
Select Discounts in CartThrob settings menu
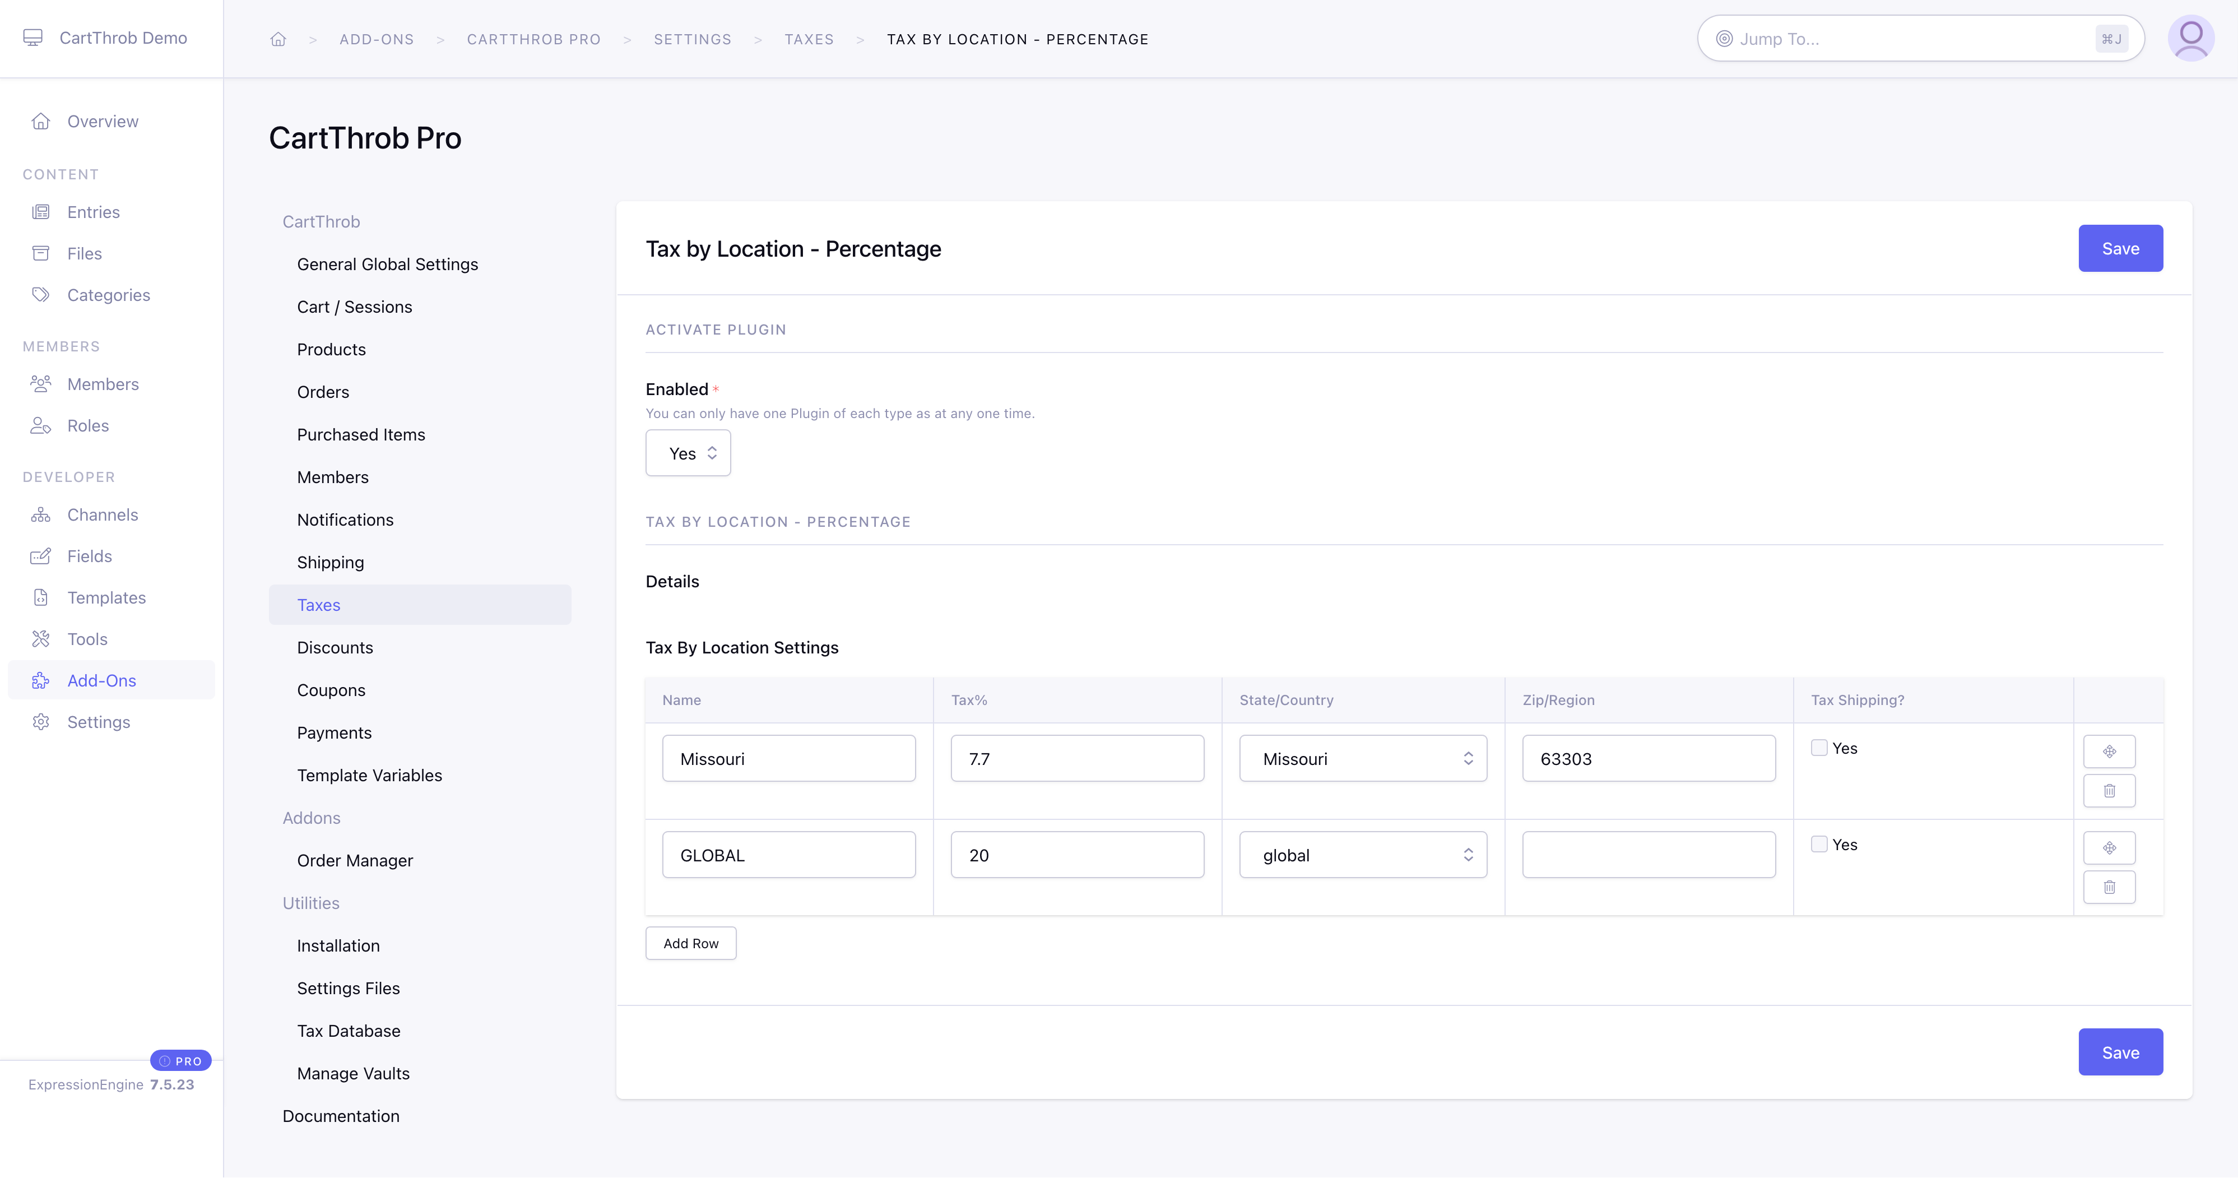(335, 647)
